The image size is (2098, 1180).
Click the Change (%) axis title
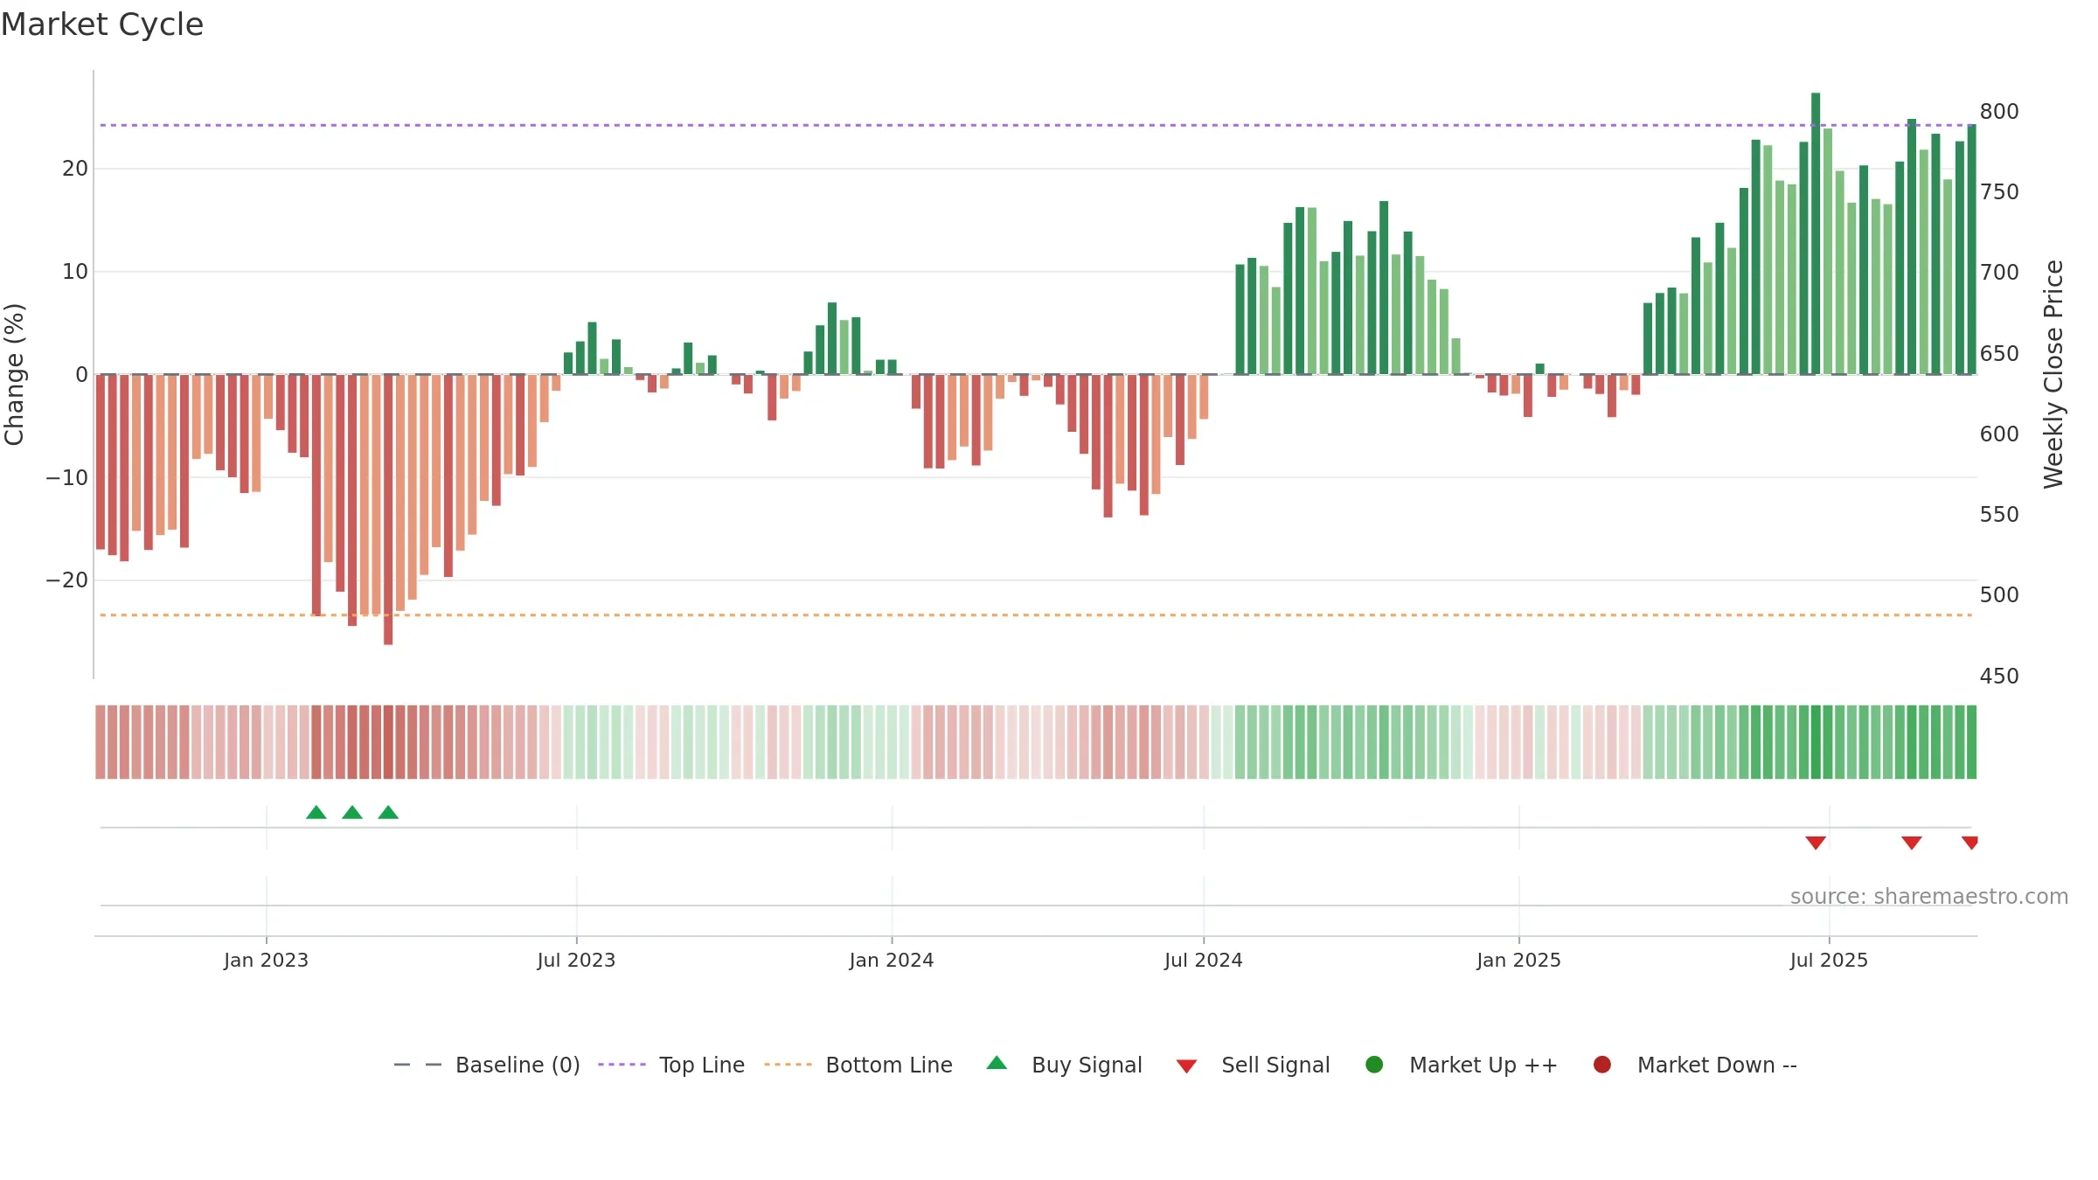(14, 374)
